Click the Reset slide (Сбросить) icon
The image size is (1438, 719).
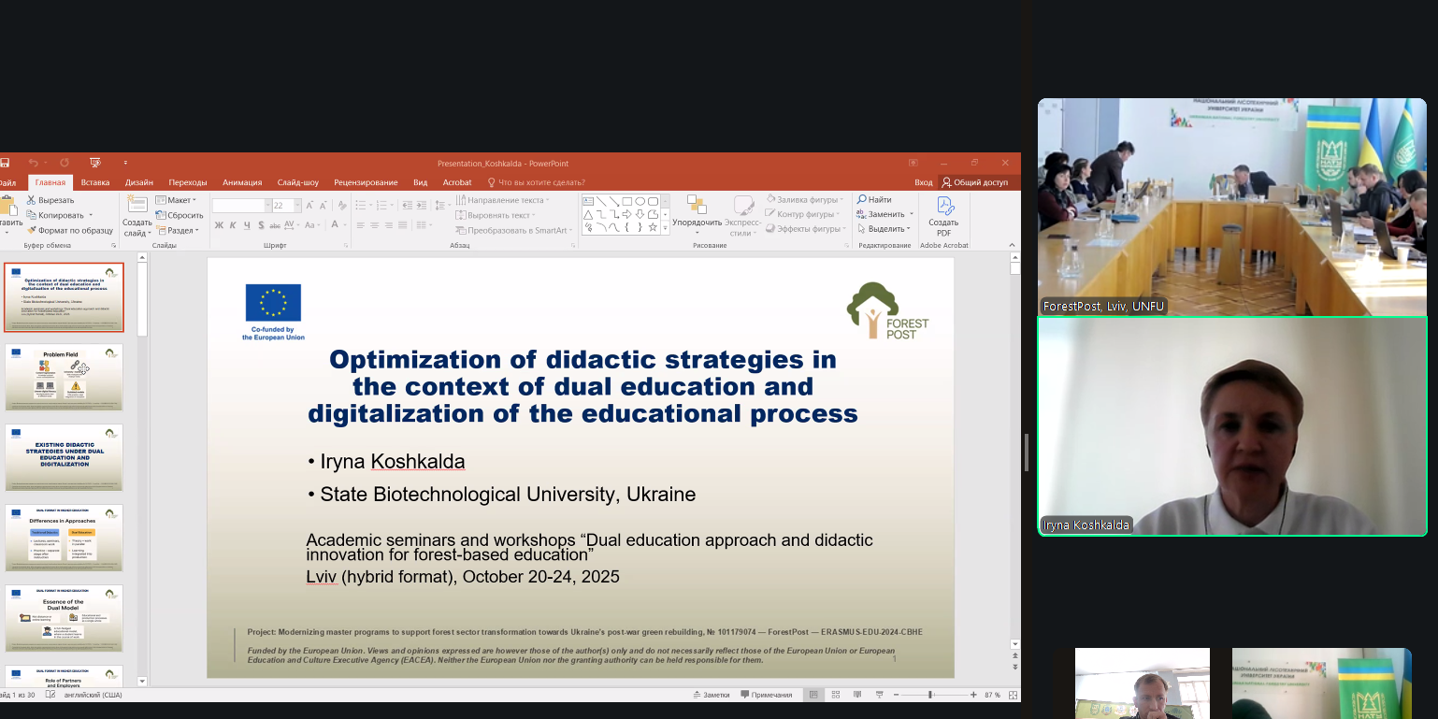(161, 215)
